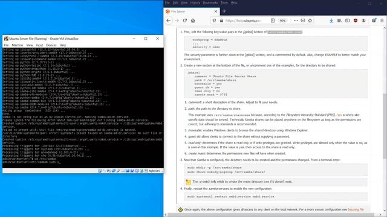The height and width of the screenshot is (217, 387).
Task: Open a new Firefox tab
Action: 224,11
